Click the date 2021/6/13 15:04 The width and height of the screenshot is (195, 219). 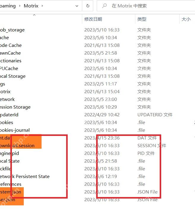pyautogui.click(x=102, y=92)
